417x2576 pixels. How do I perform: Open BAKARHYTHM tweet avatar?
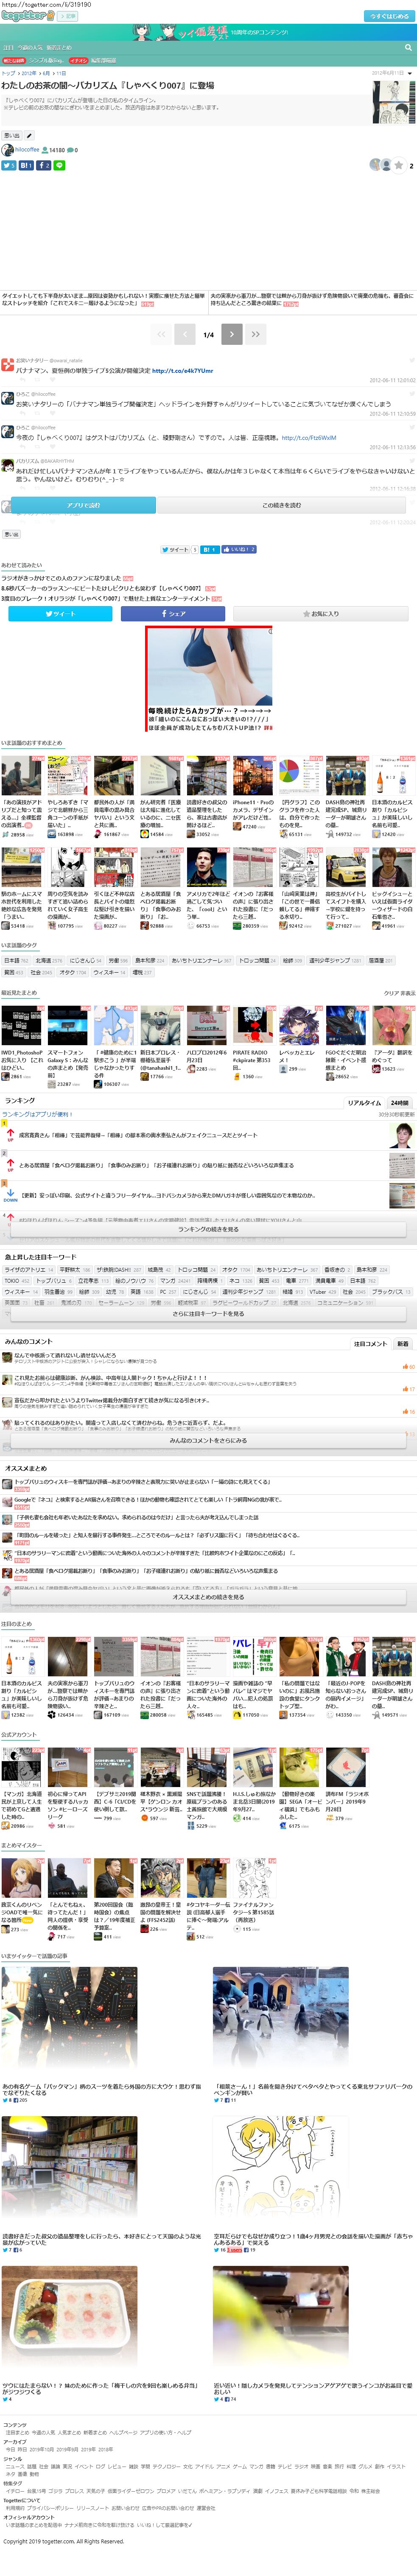coord(8,465)
